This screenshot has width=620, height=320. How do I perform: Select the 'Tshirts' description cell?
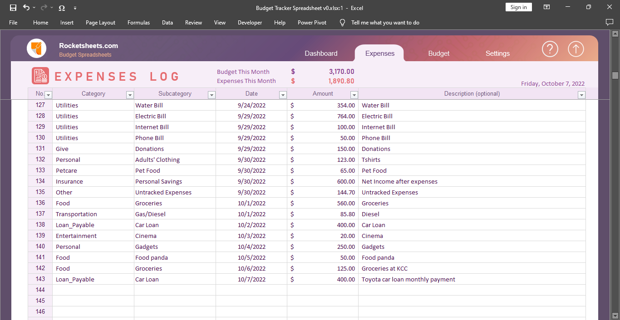pos(472,160)
